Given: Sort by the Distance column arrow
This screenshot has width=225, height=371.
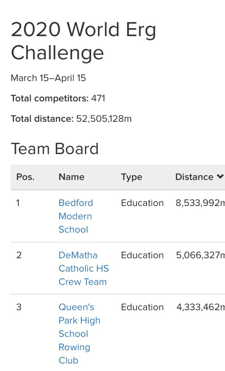Looking at the screenshot, I should pos(220,176).
